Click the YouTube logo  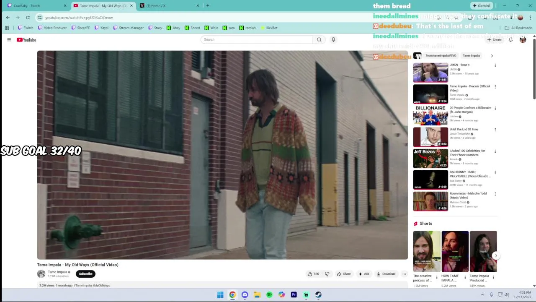point(26,40)
